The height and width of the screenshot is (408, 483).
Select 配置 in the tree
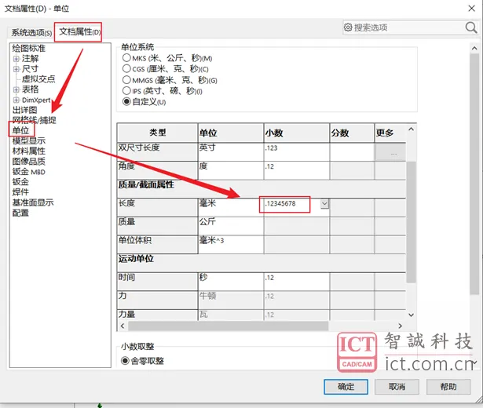[20, 213]
